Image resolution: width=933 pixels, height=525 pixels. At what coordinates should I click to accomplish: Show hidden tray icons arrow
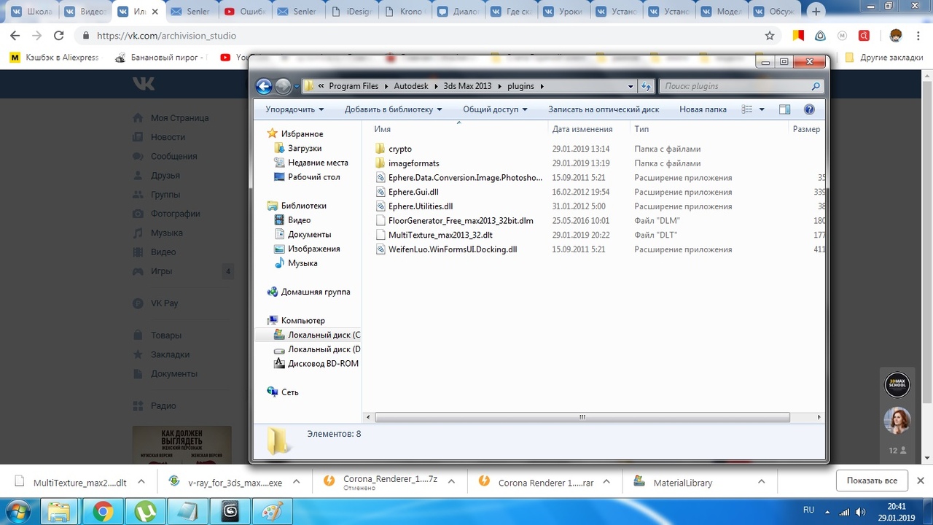pyautogui.click(x=828, y=511)
